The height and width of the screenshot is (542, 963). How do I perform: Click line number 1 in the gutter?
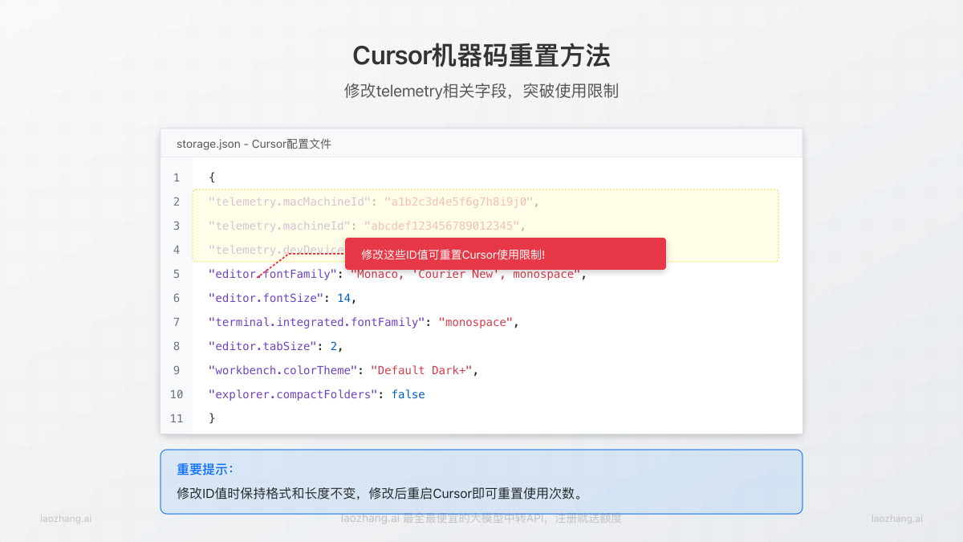pos(177,177)
